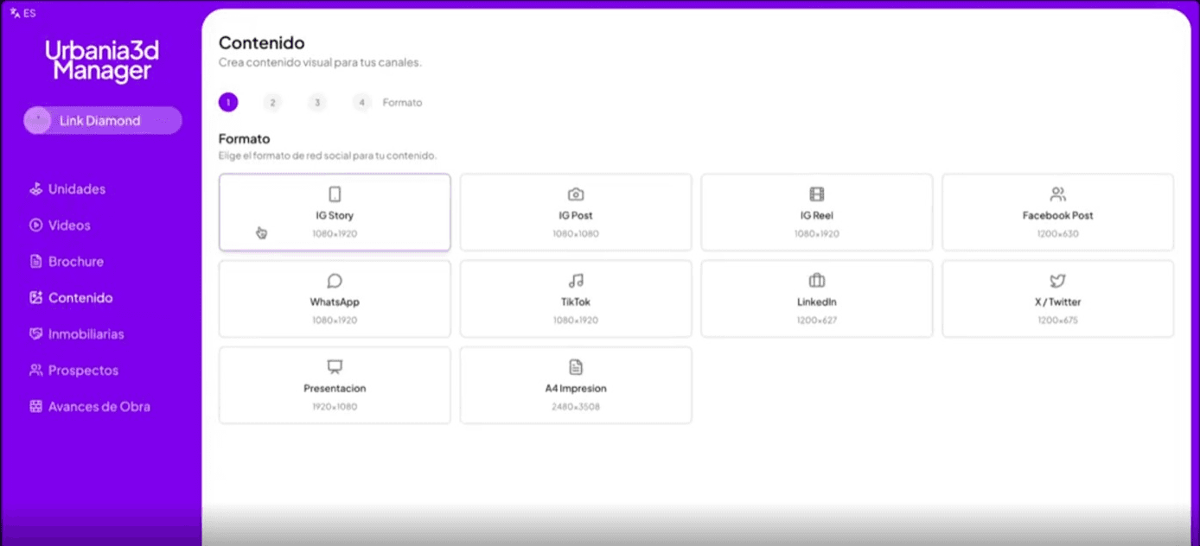
Task: Open Avances de Obra section
Action: coord(99,407)
